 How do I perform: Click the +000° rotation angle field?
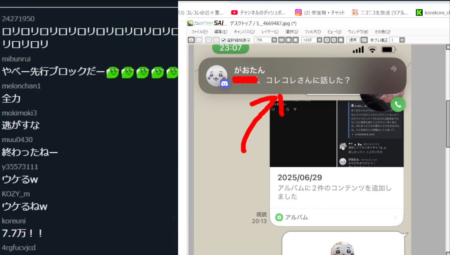coord(309,40)
